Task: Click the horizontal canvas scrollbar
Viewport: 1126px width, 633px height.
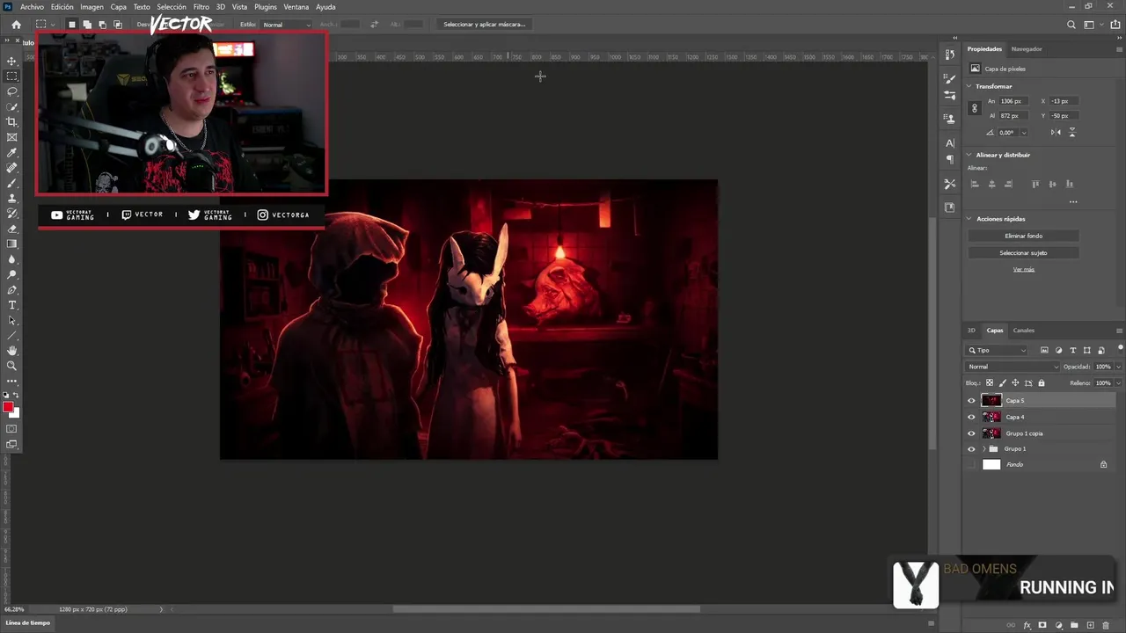Action: 546,608
